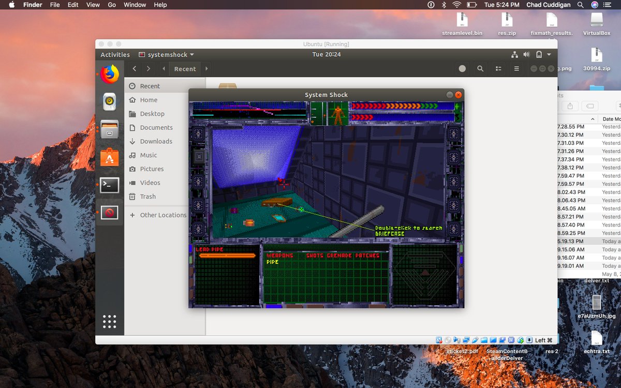
Task: Click VirtualBox hard disk activity icon
Action: click(x=439, y=340)
